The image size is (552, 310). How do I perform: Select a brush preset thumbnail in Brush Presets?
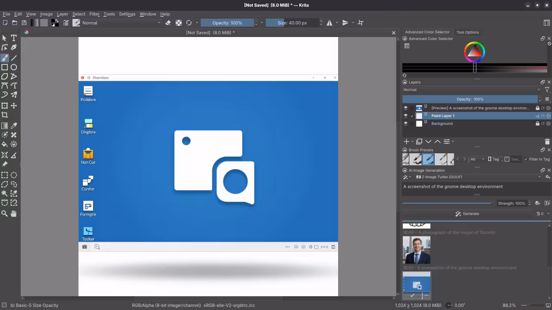(428, 159)
